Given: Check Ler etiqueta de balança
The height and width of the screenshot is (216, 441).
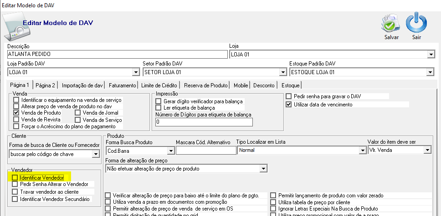Looking at the screenshot, I should [x=159, y=108].
